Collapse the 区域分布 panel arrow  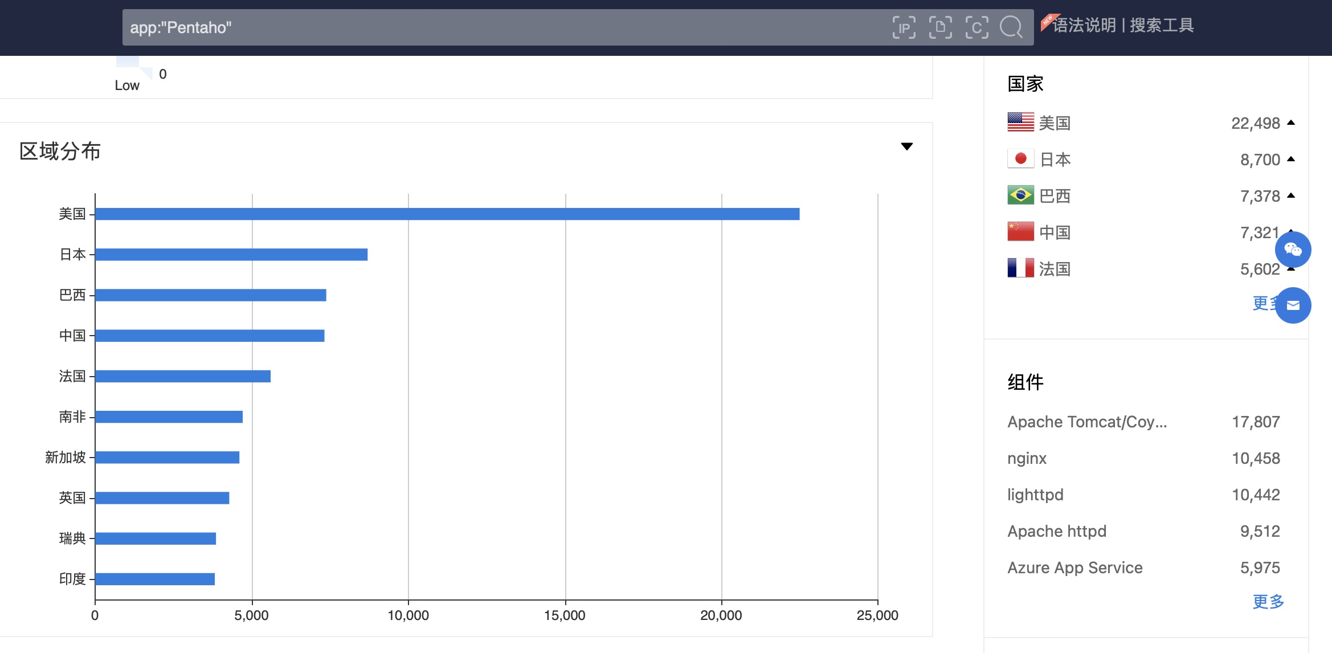[907, 146]
